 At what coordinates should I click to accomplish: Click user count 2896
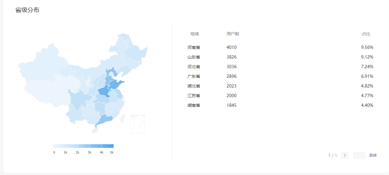point(232,76)
